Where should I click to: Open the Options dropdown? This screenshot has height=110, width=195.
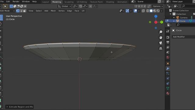[x=158, y=6]
